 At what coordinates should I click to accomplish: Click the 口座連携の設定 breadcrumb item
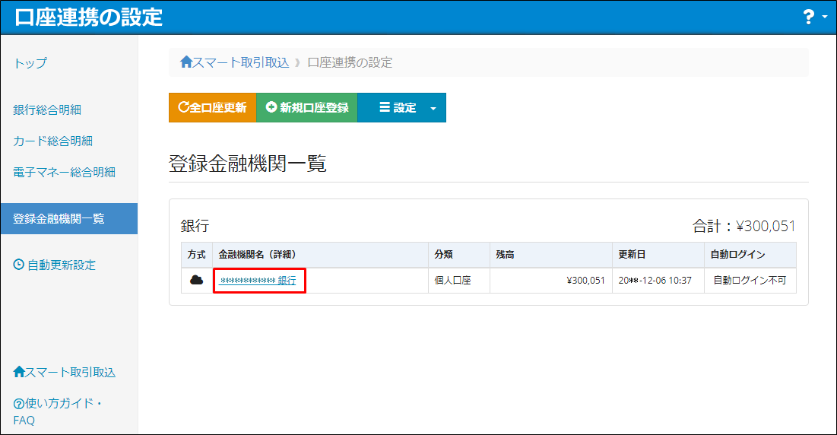350,62
